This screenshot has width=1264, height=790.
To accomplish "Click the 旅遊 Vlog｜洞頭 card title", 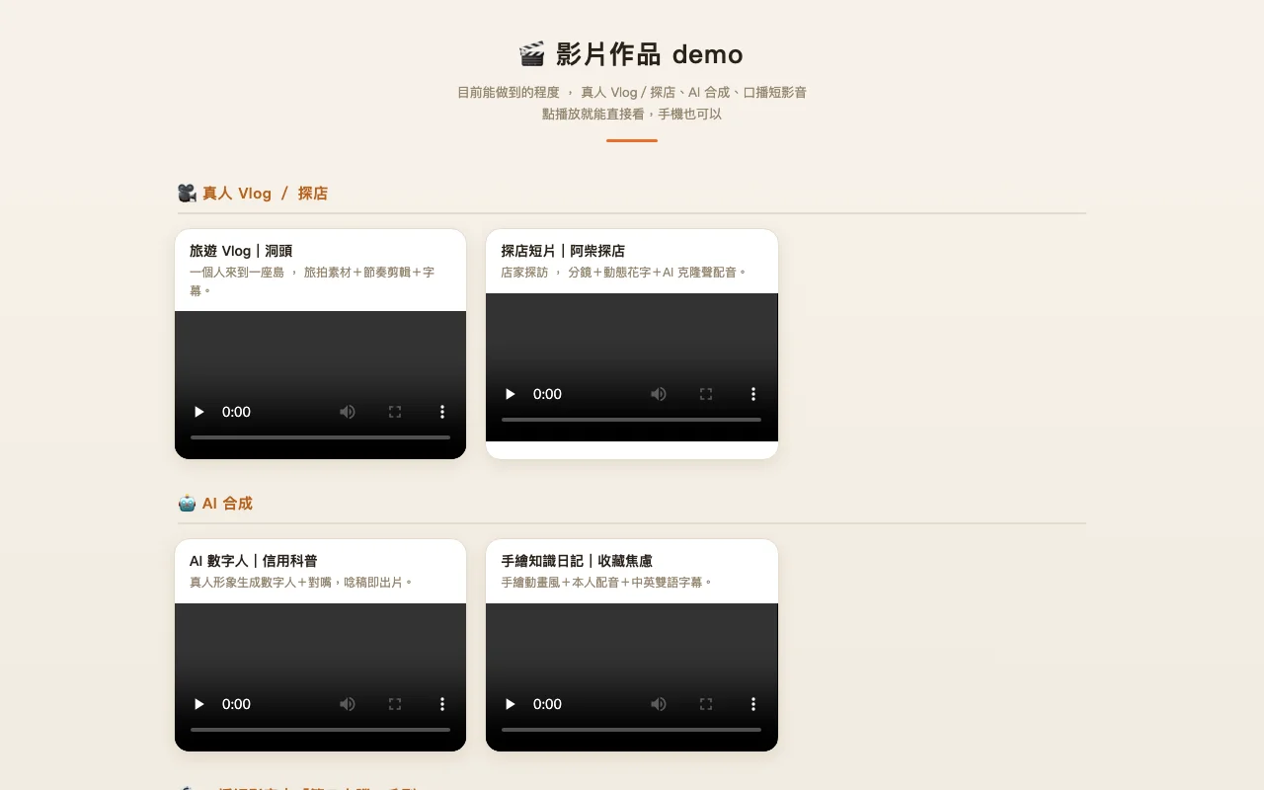I will click(x=241, y=251).
